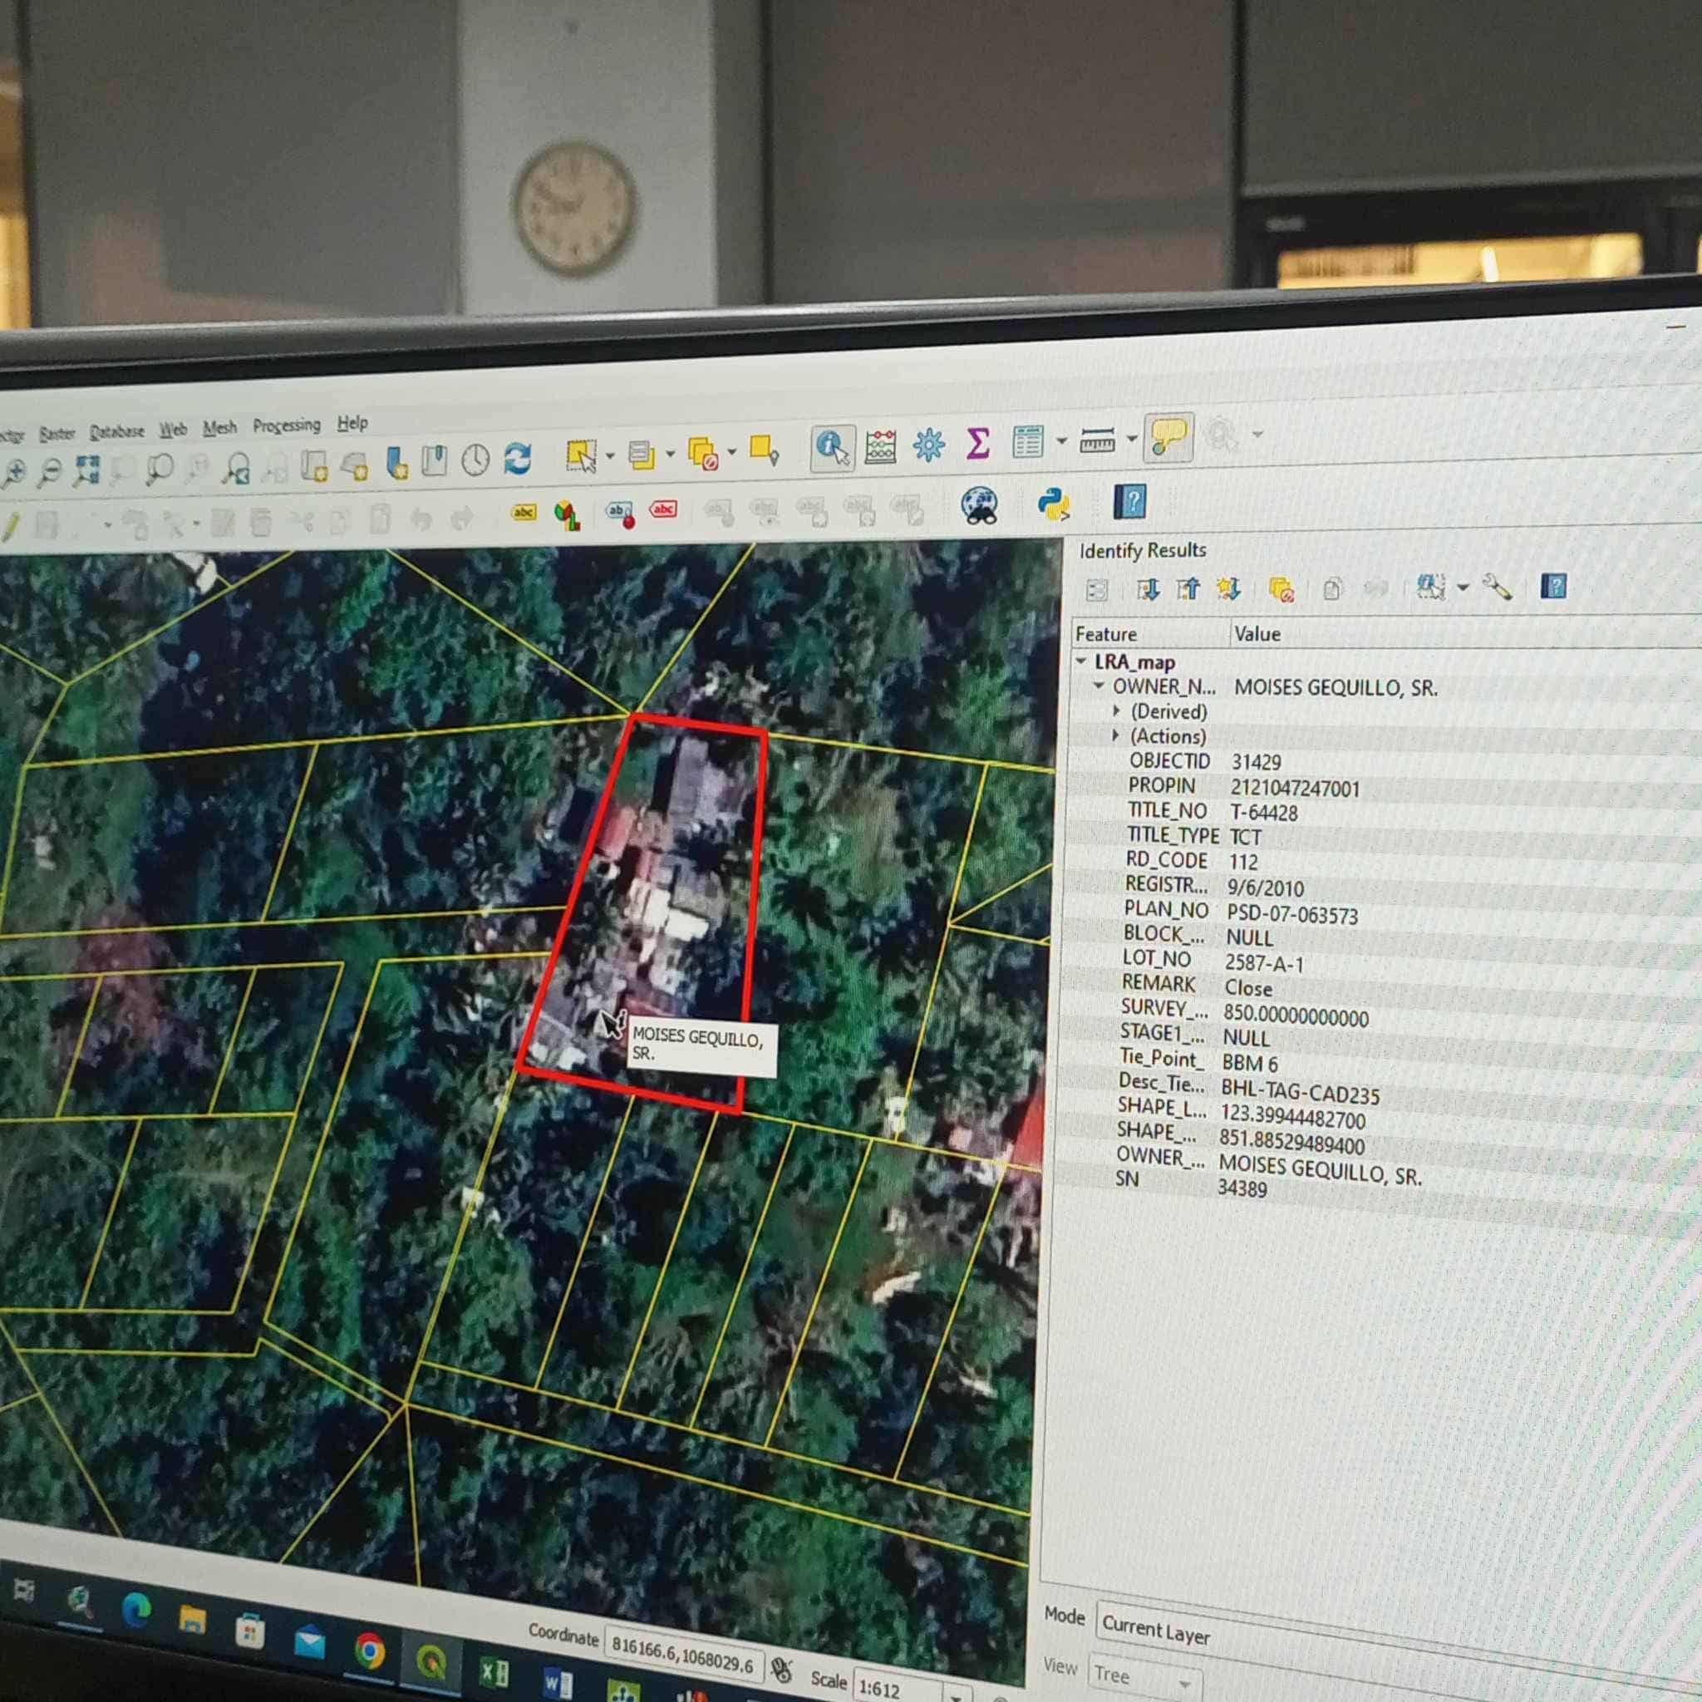The image size is (1702, 1702).
Task: Open the Mesh menu
Action: click(220, 427)
